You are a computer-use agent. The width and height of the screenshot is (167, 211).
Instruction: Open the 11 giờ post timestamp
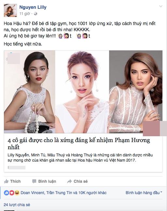tap(24, 14)
